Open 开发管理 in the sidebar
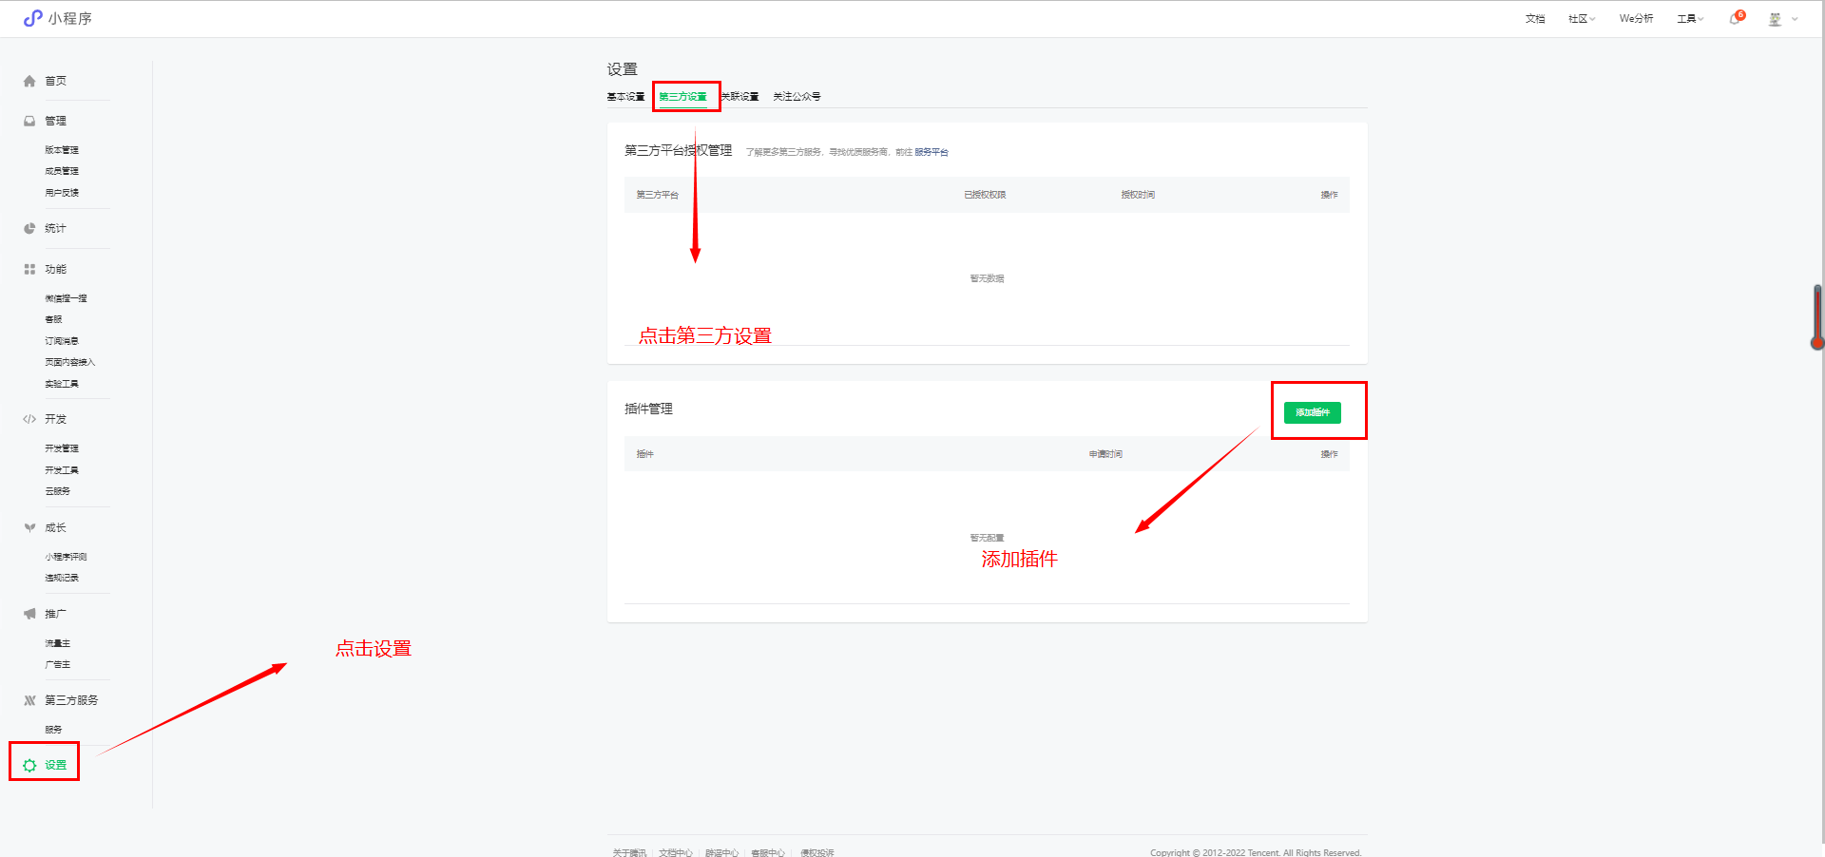Viewport: 1825px width, 857px height. (x=62, y=448)
